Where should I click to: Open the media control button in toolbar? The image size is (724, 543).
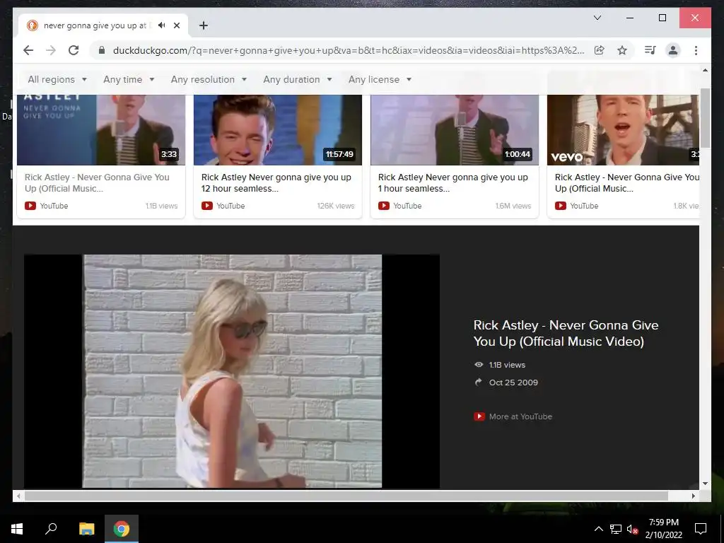click(x=650, y=50)
